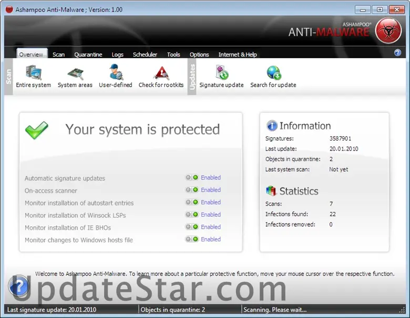This screenshot has width=410, height=318.
Task: Open the Internet & Help tab
Action: (x=238, y=54)
